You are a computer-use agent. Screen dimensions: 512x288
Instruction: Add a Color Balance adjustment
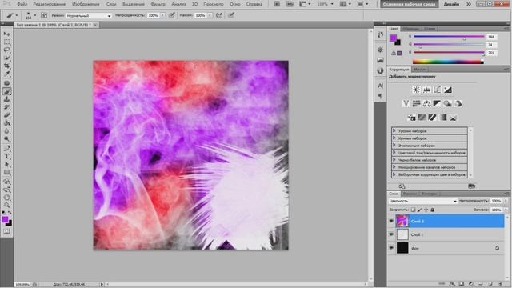pyautogui.click(x=426, y=104)
